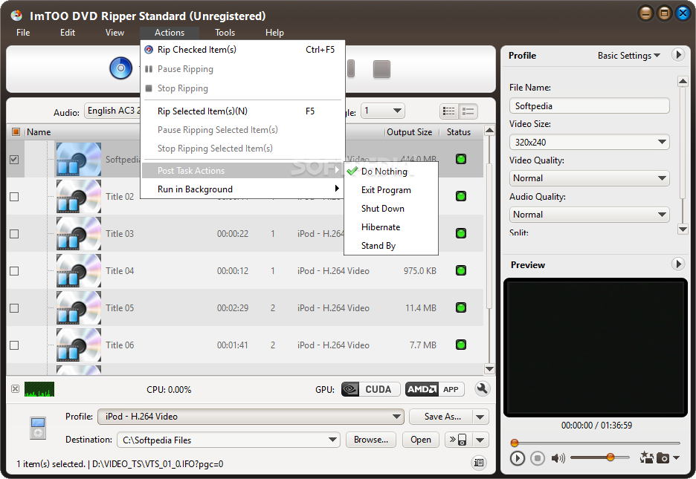Expand the Profile panel arrow button
Viewport: 696px width, 479px height.
click(x=678, y=55)
